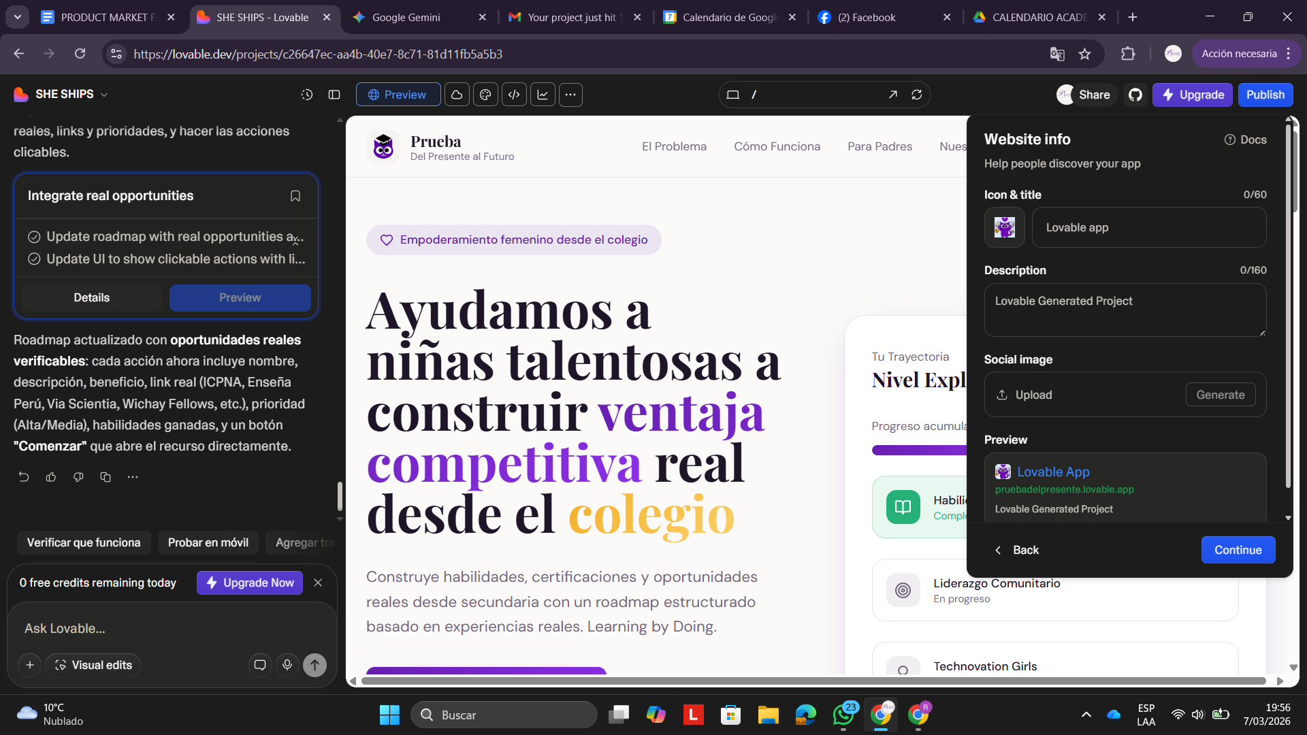Open the plus attachment menu in chat
Screen dimensions: 1307x735
click(30, 665)
